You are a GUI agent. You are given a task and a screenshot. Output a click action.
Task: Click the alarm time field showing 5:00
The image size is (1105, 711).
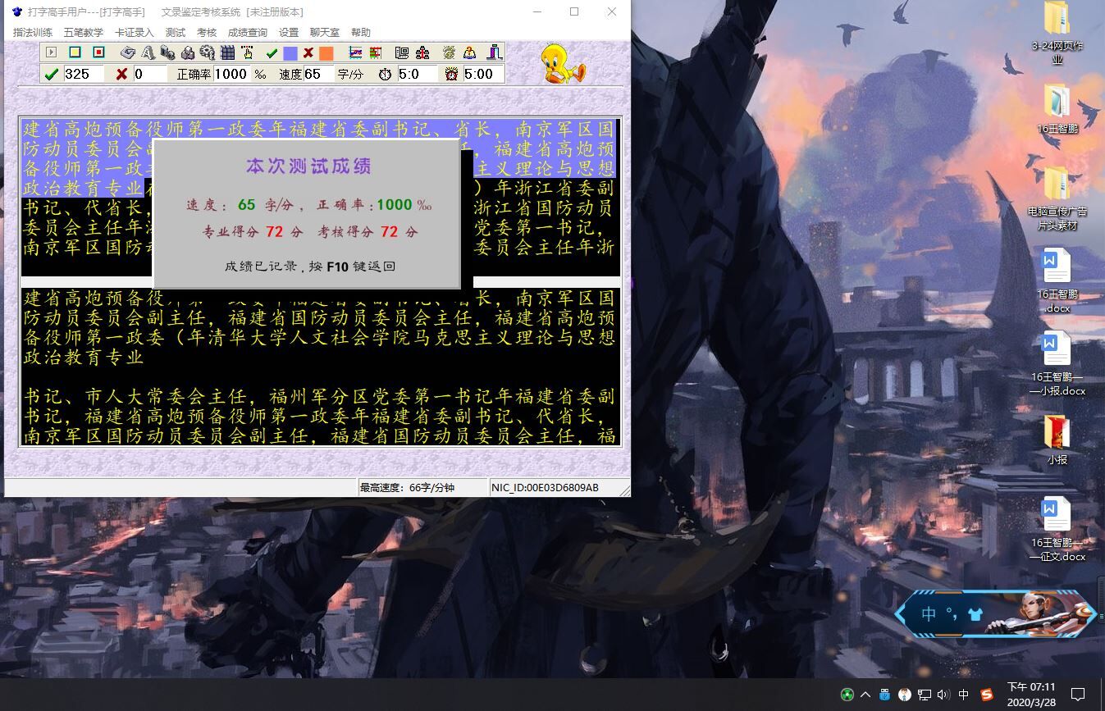pos(482,74)
